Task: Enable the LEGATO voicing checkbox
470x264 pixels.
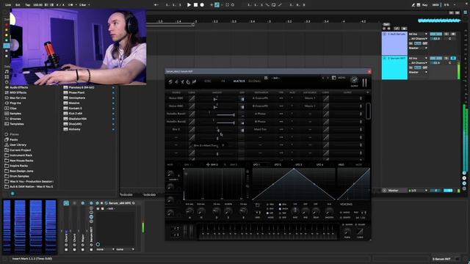Action: click(x=341, y=218)
